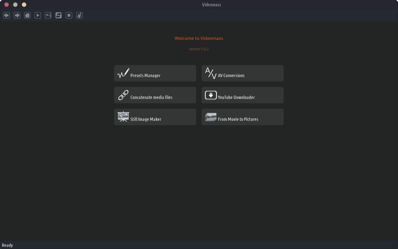This screenshot has height=249, width=398.
Task: Click the Forward arrow toolbar icon
Action: click(17, 15)
